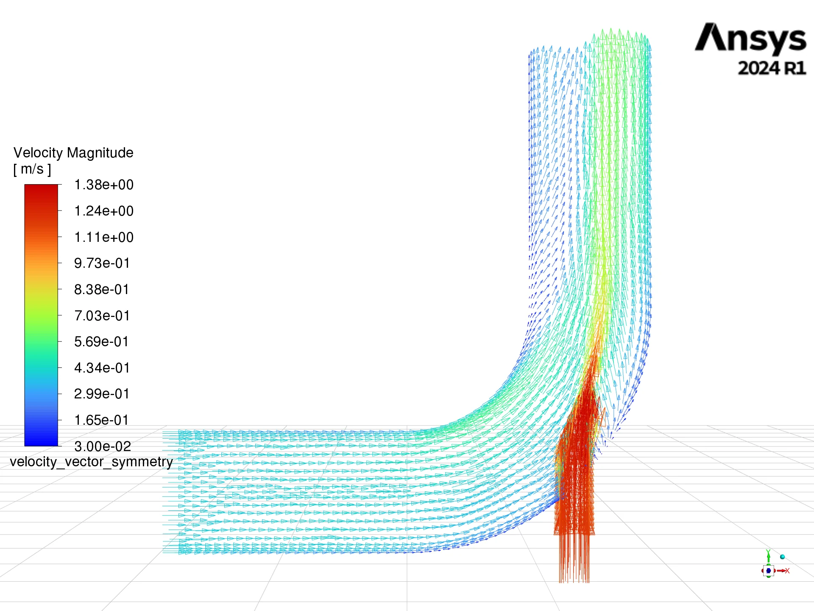814x611 pixels.
Task: Click the legend value 5.69e-01
Action: [101, 342]
